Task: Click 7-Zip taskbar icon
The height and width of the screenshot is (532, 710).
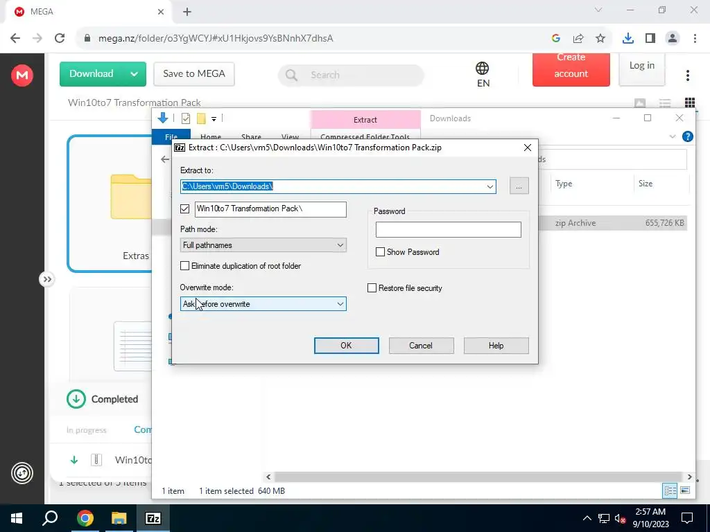Action: click(153, 518)
